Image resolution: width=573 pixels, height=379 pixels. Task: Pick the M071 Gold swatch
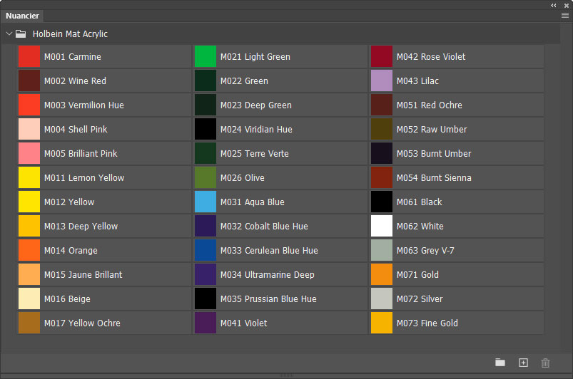[382, 274]
